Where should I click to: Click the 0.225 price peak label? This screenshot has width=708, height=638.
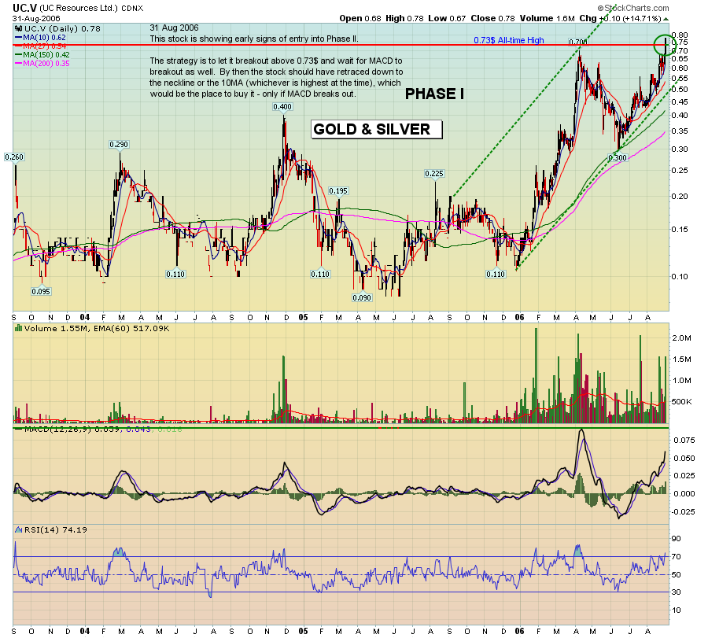click(435, 173)
